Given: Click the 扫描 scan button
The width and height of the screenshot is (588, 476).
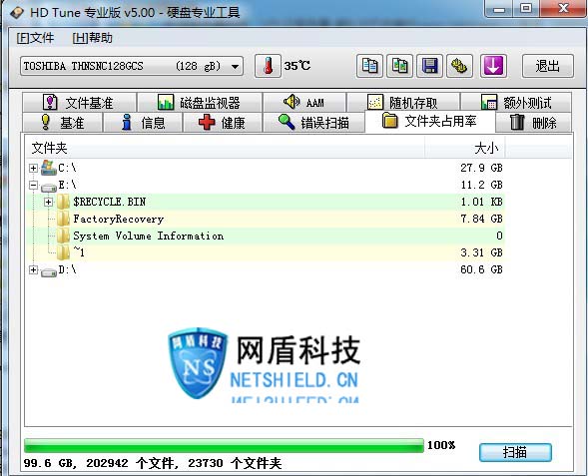Looking at the screenshot, I should coord(515,452).
